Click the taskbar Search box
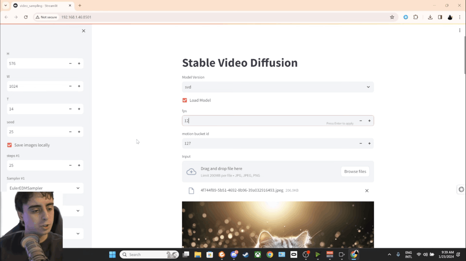Viewport: 466px width, 261px height. click(x=149, y=255)
